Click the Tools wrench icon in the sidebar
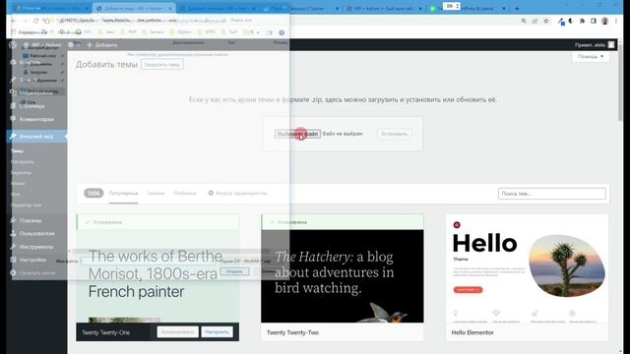 point(13,247)
